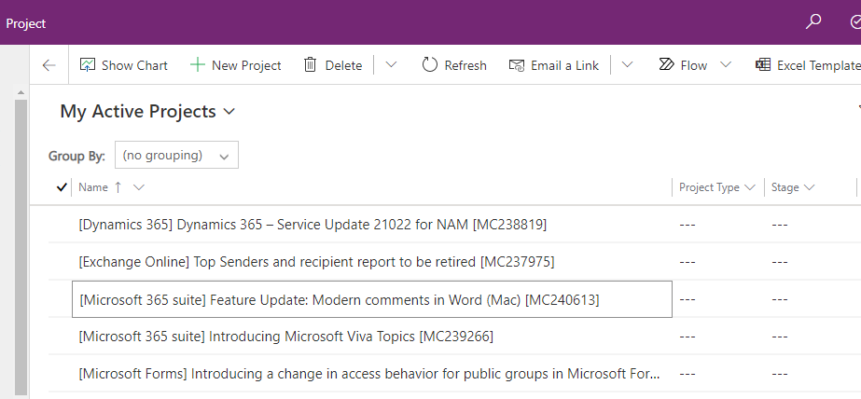The height and width of the screenshot is (399, 861).
Task: Sort by the Name column header
Action: point(93,187)
